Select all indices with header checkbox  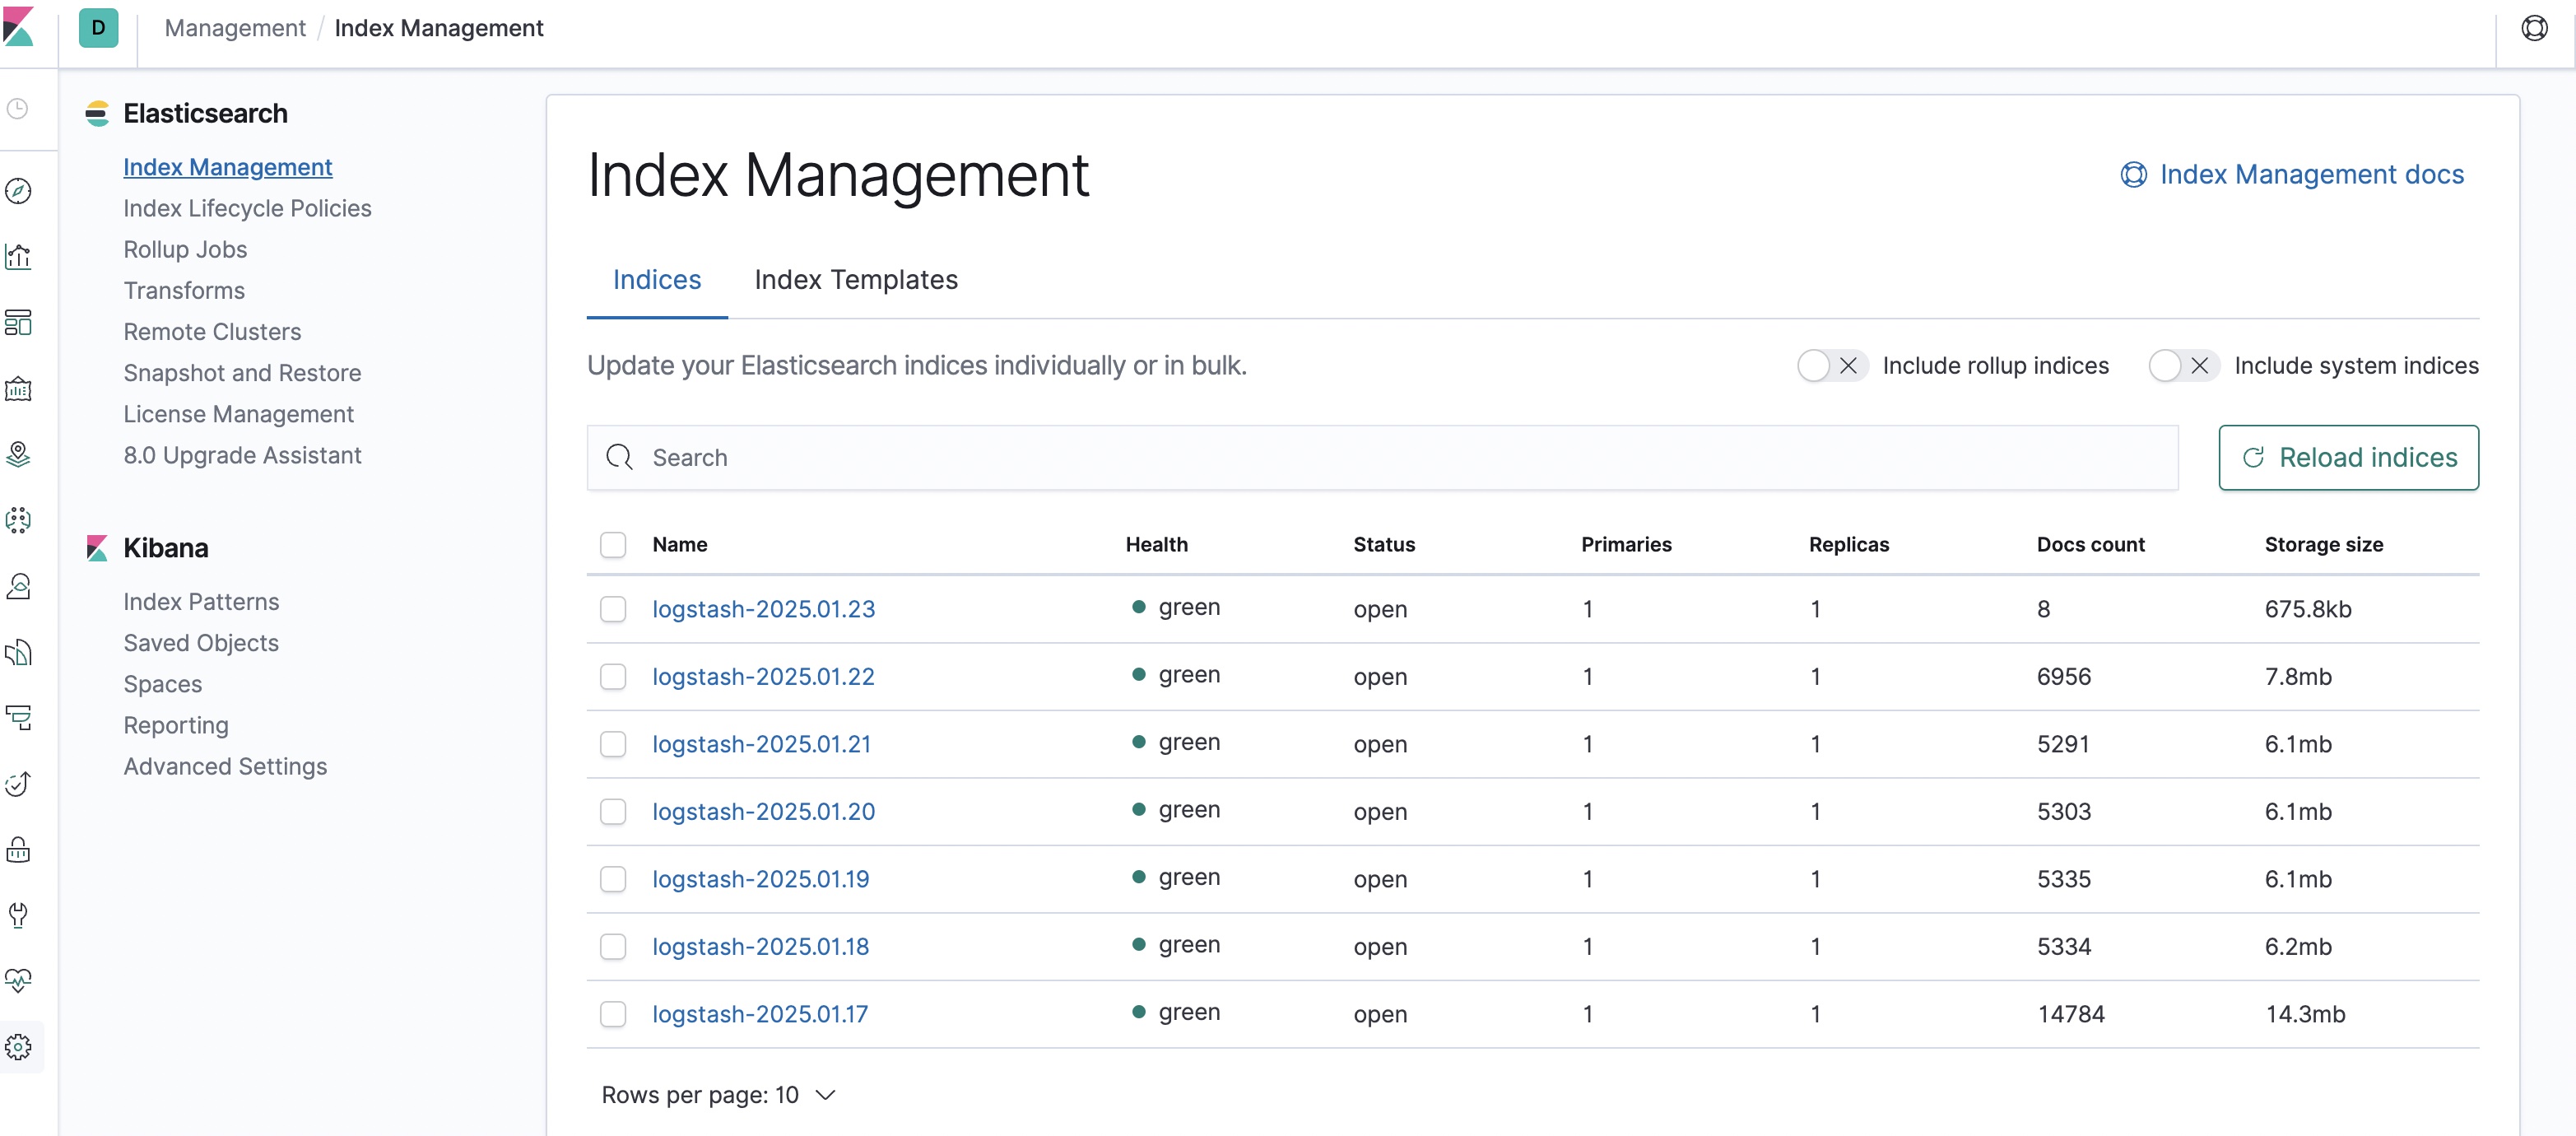[x=613, y=544]
